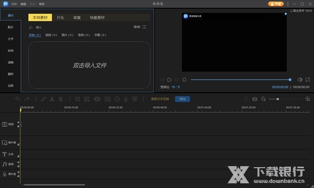Step to the previous frame
This screenshot has width=314, height=188.
click(162, 80)
